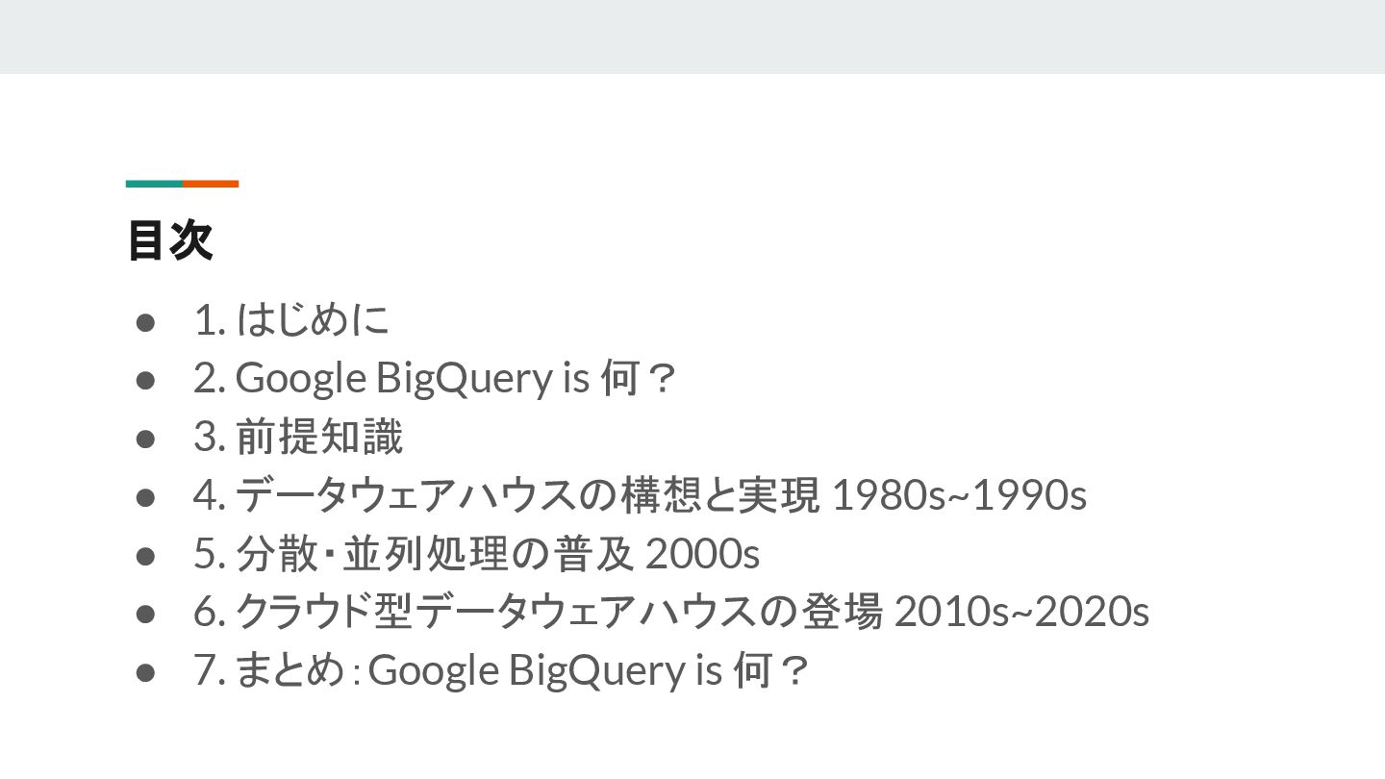Click the bullet dot before item 6

145,614
